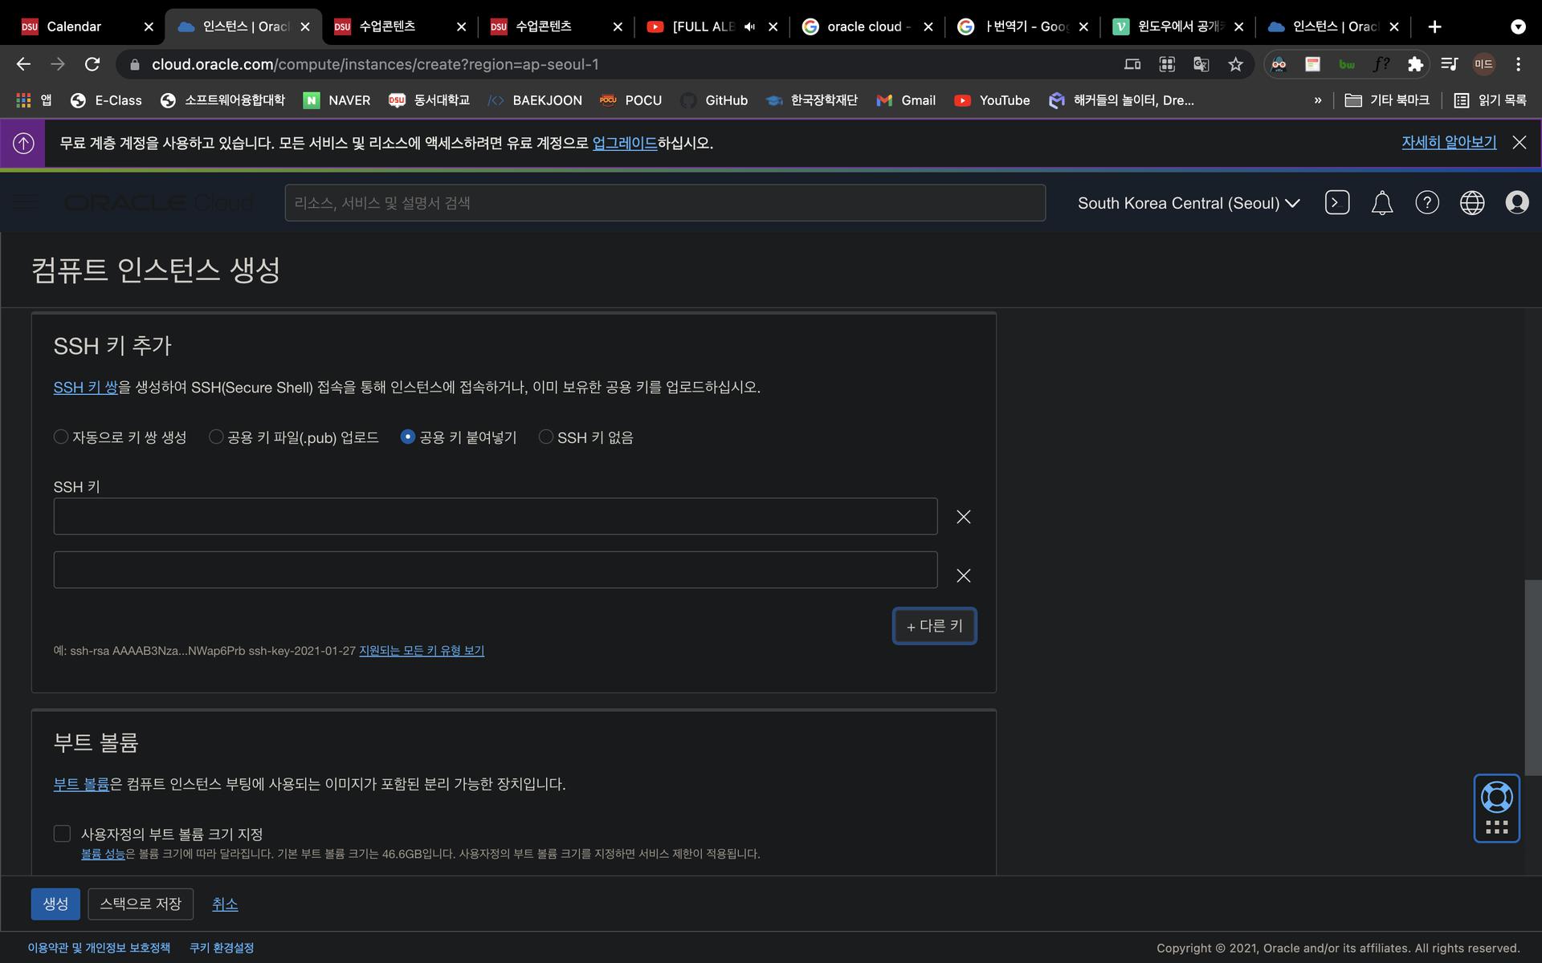
Task: Click in the first SSH 키 input field
Action: [x=495, y=516]
